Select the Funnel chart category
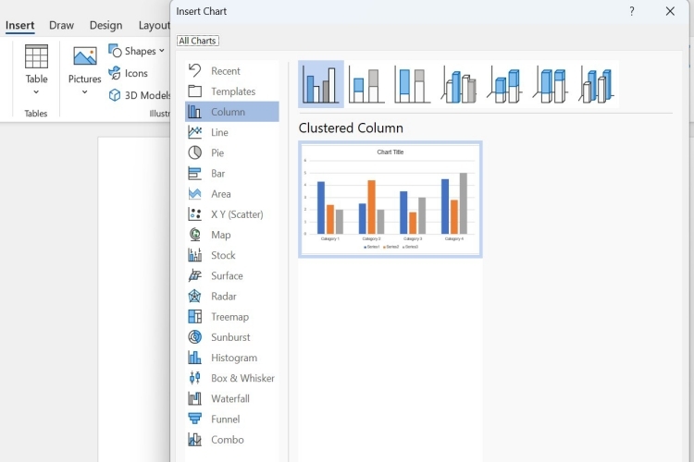The image size is (694, 462). 232,419
